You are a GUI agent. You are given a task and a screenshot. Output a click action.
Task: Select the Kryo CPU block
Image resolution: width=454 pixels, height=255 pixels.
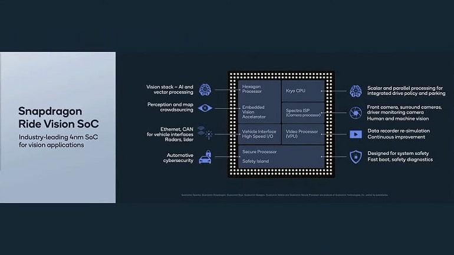click(x=303, y=91)
